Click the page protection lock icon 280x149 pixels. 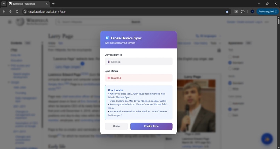tap(219, 50)
